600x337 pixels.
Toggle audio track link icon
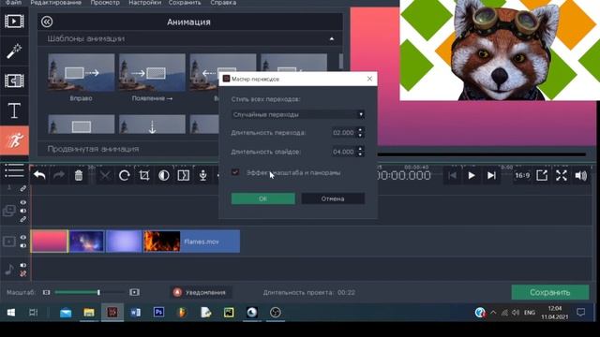click(x=23, y=273)
